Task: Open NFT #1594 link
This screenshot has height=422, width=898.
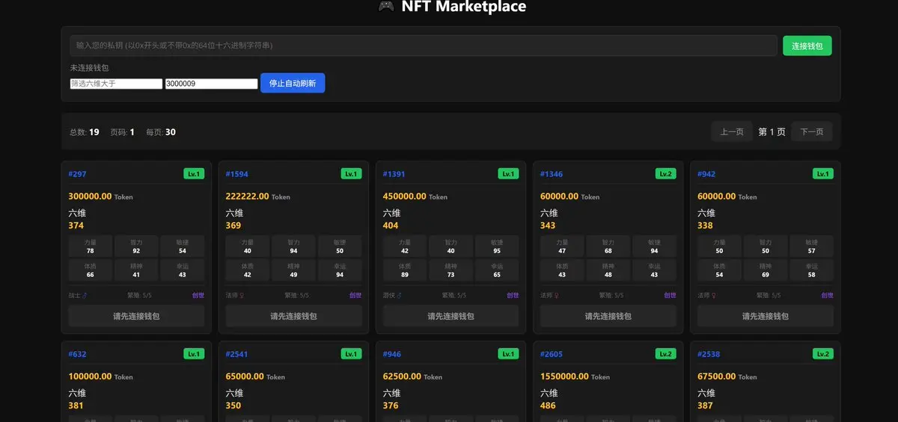Action: (236, 174)
